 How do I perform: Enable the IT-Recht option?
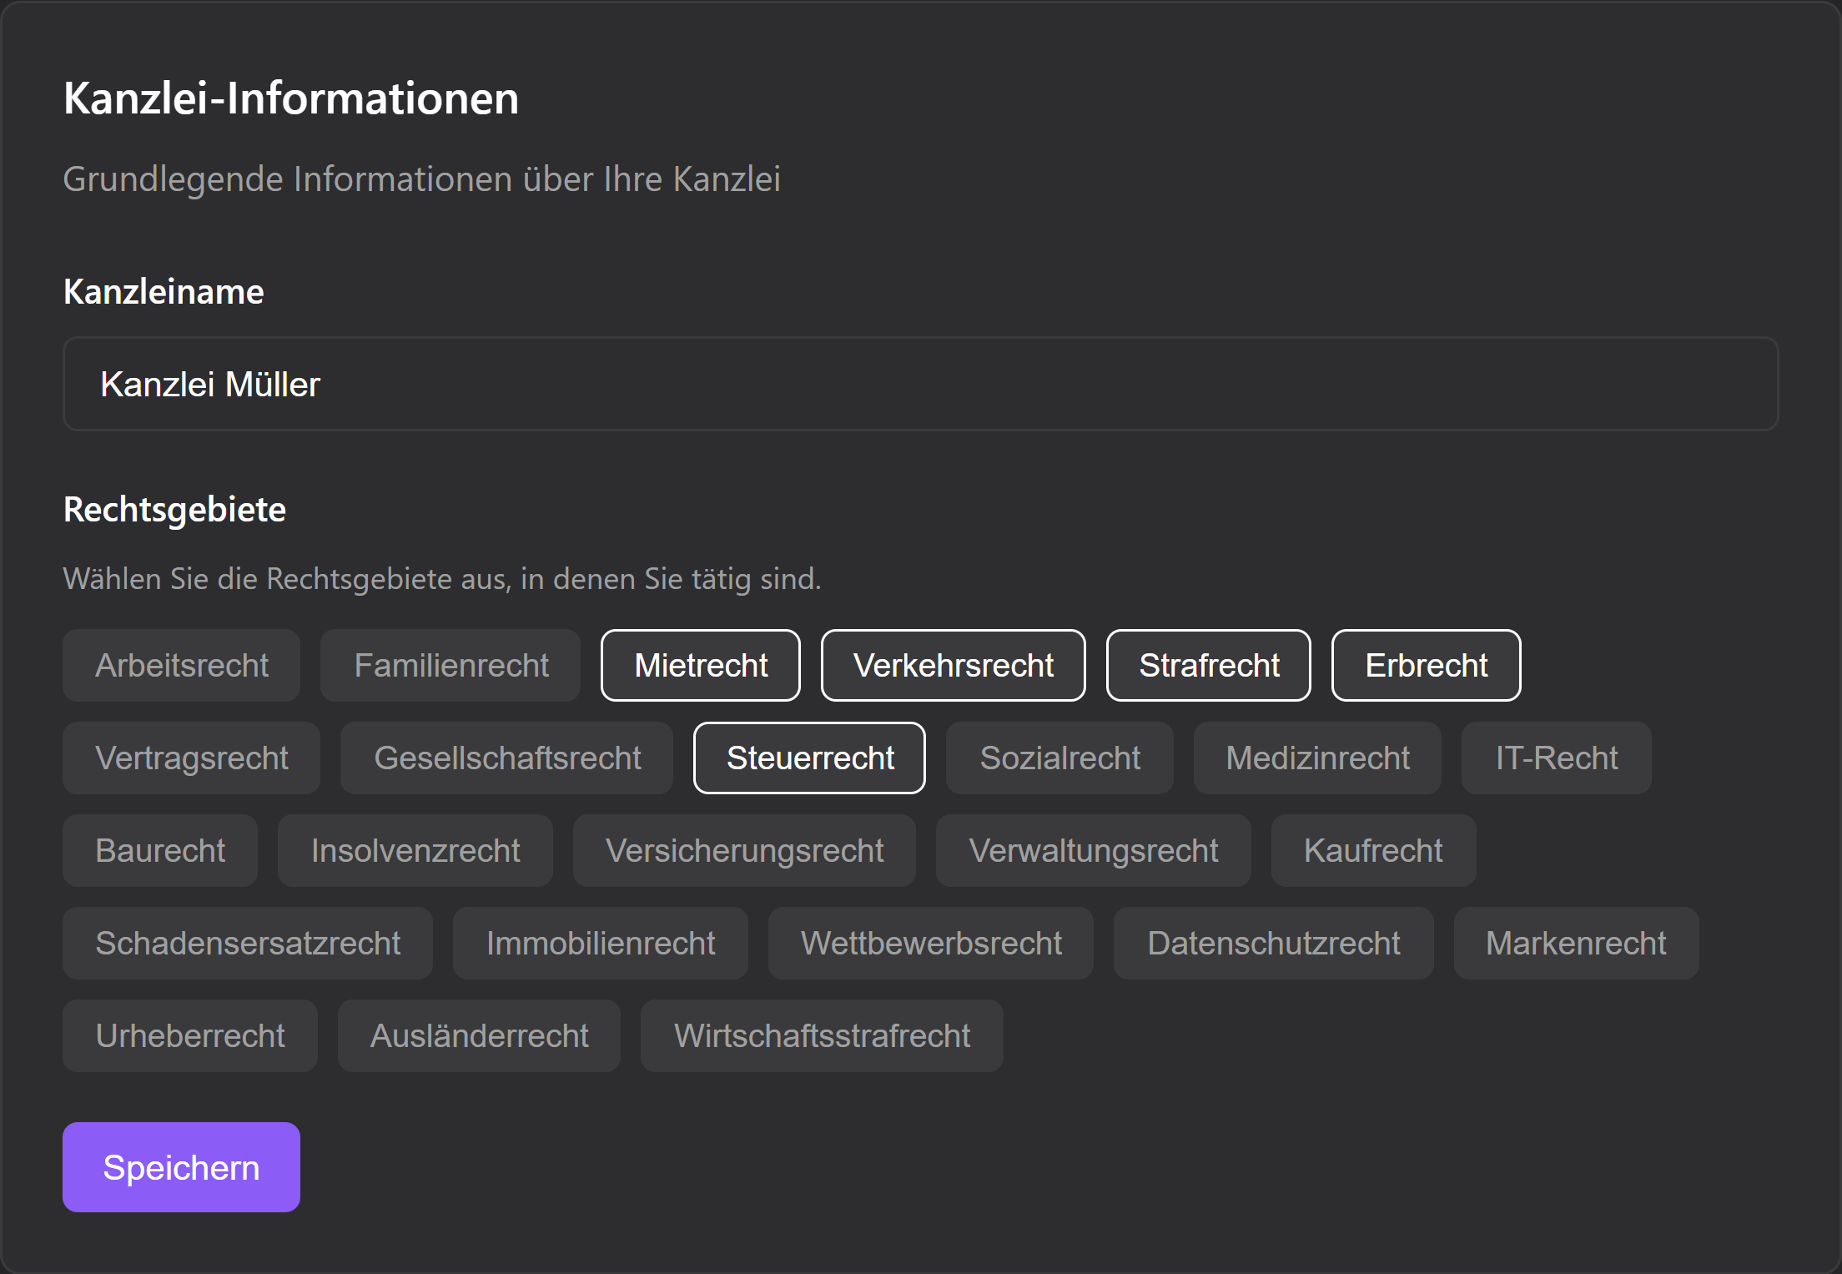coord(1556,758)
